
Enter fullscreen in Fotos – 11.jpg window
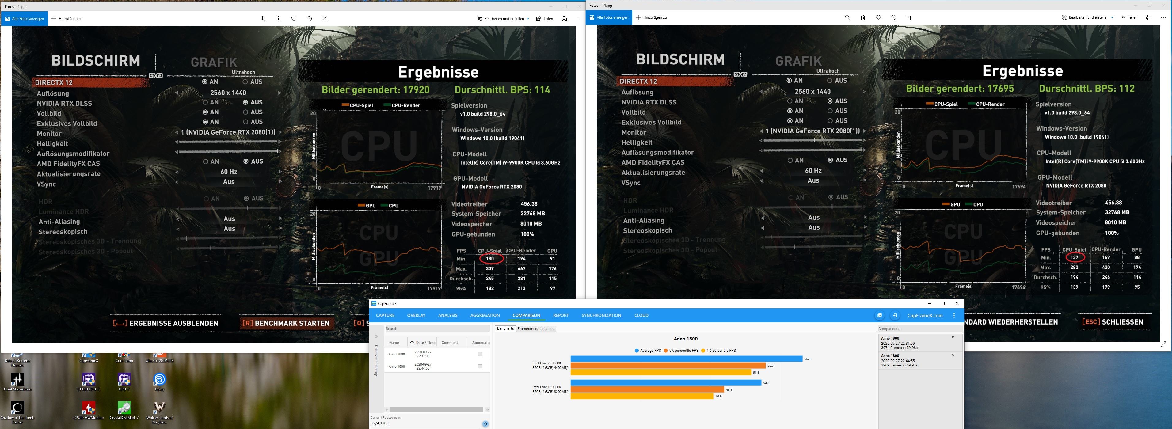1163,344
